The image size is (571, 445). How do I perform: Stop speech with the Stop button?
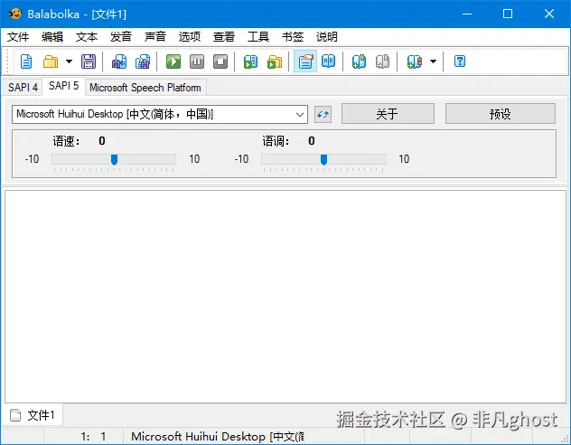(x=220, y=62)
